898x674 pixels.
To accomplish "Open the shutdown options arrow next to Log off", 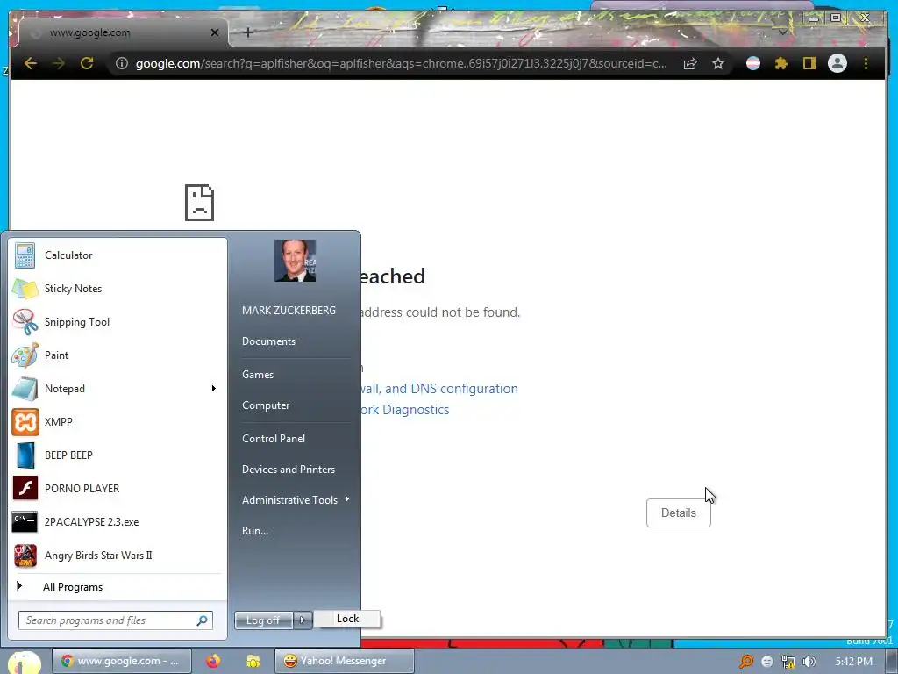I will click(x=303, y=620).
